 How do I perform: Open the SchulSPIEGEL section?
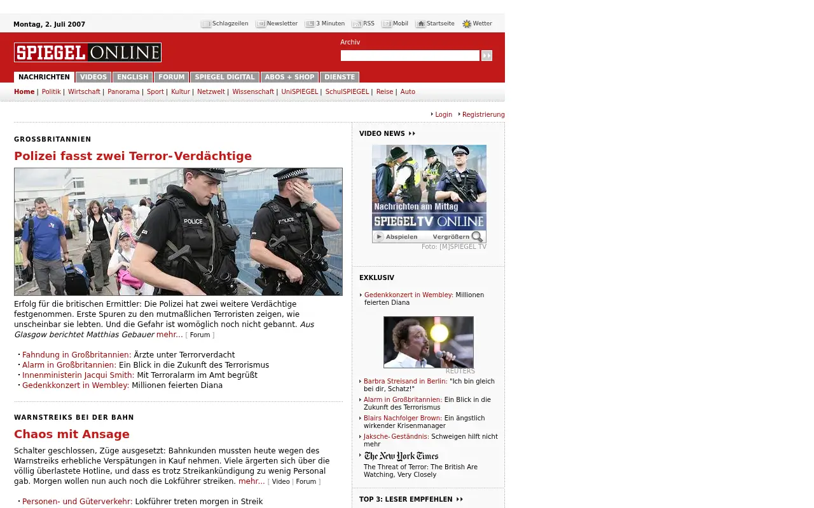[x=347, y=92]
